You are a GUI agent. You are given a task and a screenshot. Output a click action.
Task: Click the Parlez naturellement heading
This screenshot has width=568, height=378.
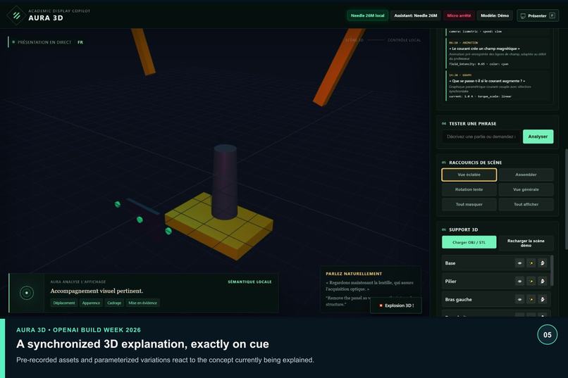(x=354, y=274)
